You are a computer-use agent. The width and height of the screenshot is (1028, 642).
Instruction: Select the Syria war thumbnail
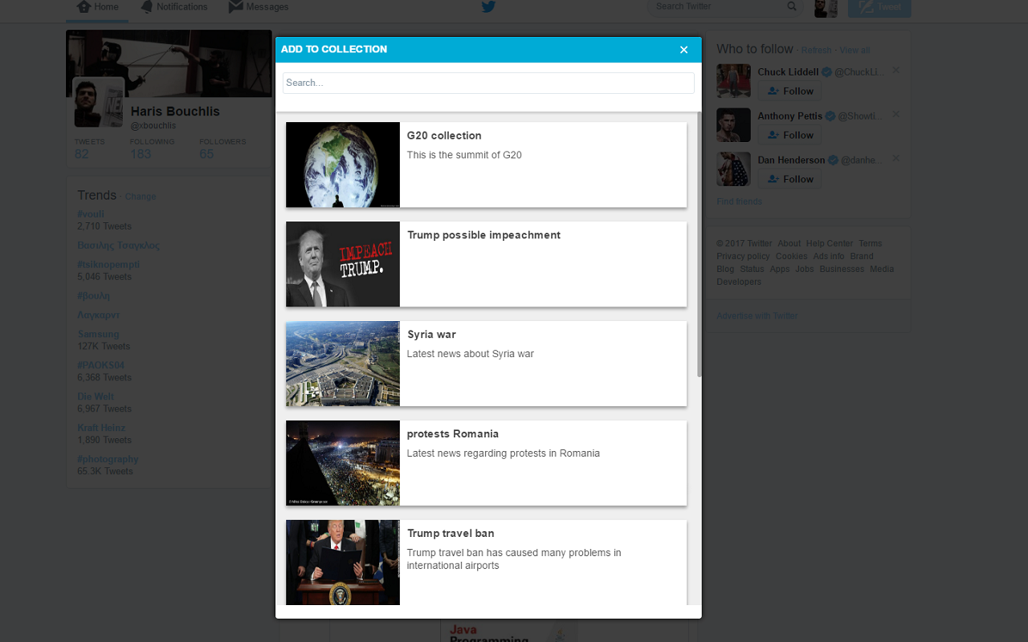pos(343,364)
